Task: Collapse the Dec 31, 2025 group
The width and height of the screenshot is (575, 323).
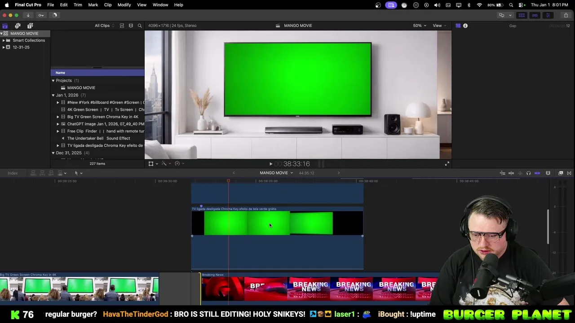Action: (53, 153)
